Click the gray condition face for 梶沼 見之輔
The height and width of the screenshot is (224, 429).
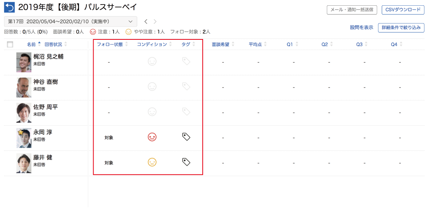[152, 61]
